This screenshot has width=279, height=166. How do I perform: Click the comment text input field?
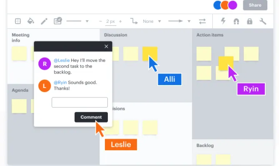point(80,102)
